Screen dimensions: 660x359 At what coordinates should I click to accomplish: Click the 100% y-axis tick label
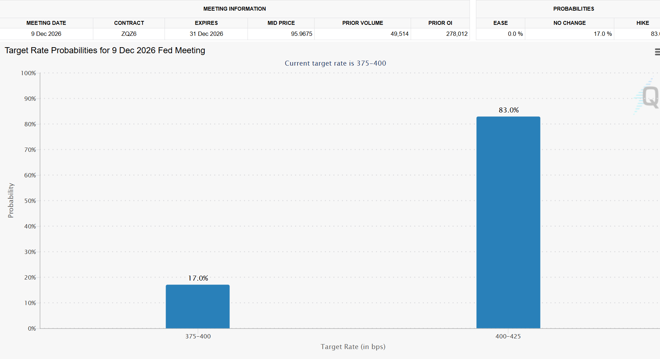click(x=28, y=73)
